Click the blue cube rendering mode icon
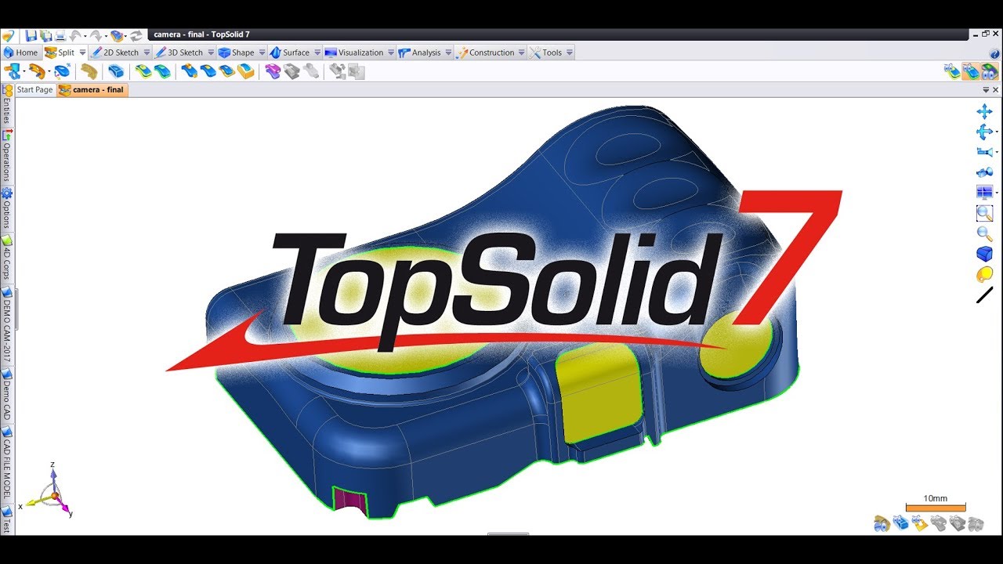Viewport: 1003px width, 564px height. (984, 254)
